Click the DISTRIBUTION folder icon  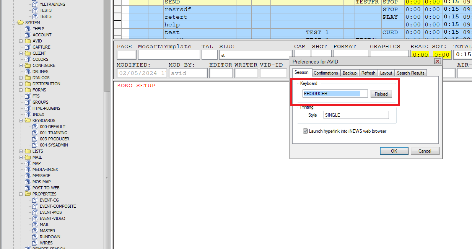[28, 84]
